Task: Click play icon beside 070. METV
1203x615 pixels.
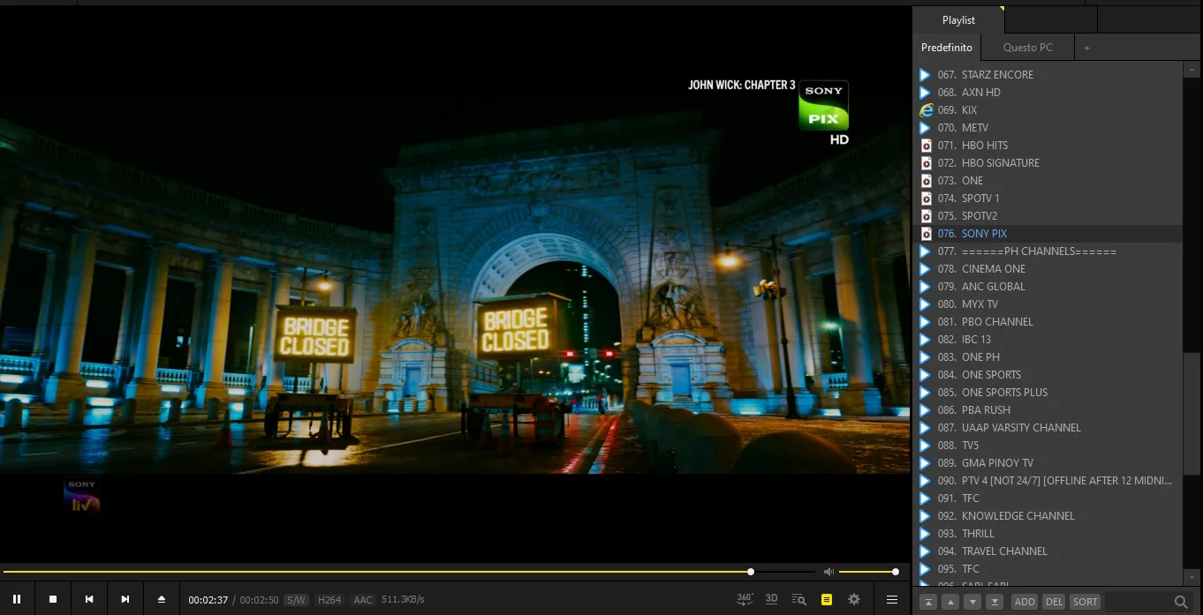Action: 926,128
